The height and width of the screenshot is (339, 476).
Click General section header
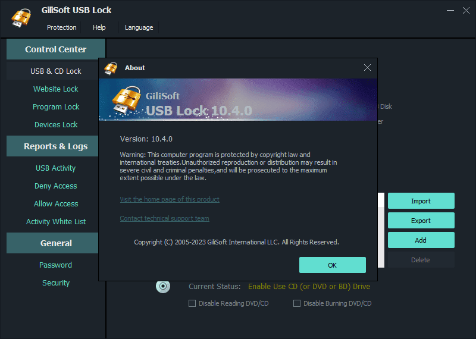click(52, 243)
